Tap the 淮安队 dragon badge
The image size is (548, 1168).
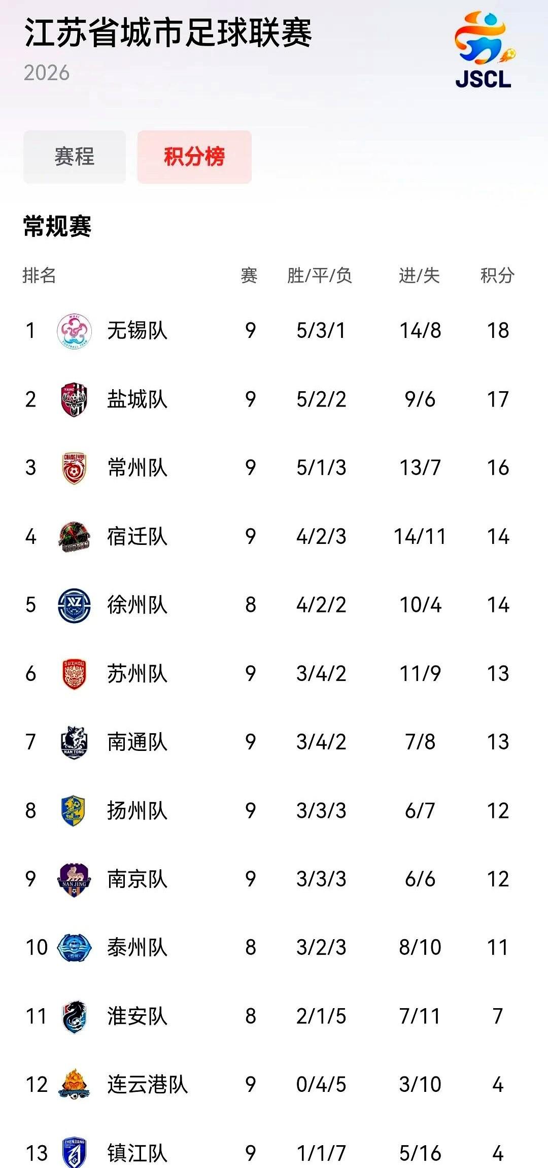pyautogui.click(x=74, y=1016)
